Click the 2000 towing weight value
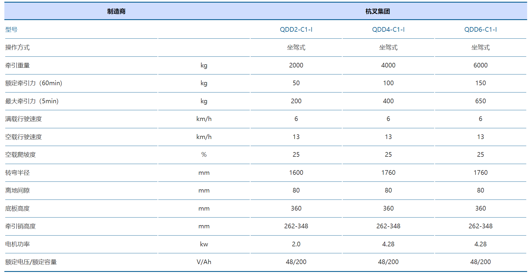Image resolution: width=528 pixels, height=276 pixels. [x=296, y=65]
